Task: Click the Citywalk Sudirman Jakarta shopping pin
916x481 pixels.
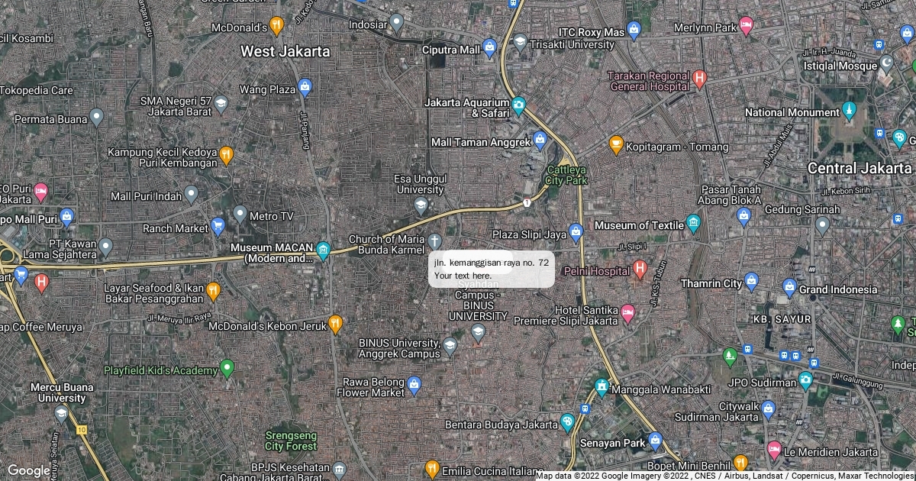Action: tap(768, 410)
